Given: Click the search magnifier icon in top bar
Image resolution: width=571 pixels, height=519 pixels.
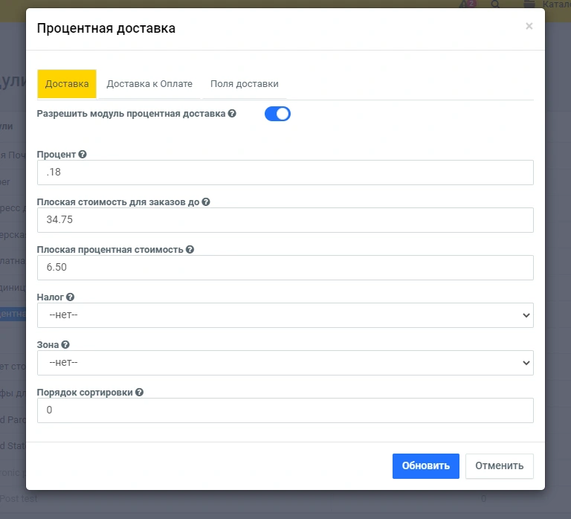Looking at the screenshot, I should [x=496, y=4].
